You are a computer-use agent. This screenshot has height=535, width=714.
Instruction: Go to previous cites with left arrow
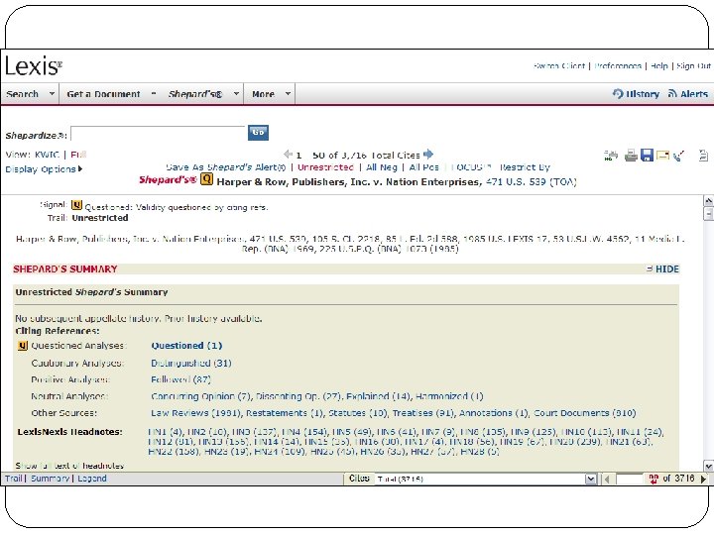(x=288, y=155)
